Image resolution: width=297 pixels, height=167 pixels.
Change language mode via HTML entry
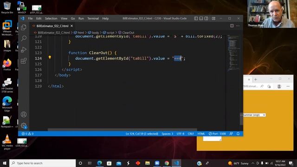201,134
